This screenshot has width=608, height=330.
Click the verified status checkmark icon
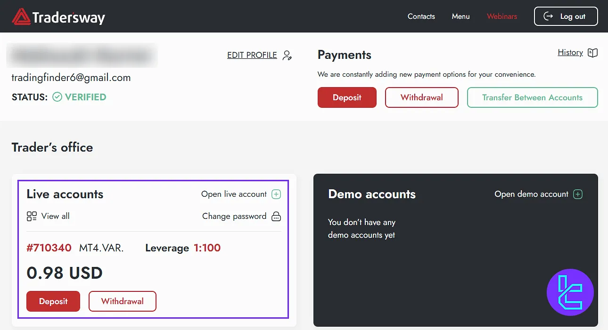click(x=57, y=97)
